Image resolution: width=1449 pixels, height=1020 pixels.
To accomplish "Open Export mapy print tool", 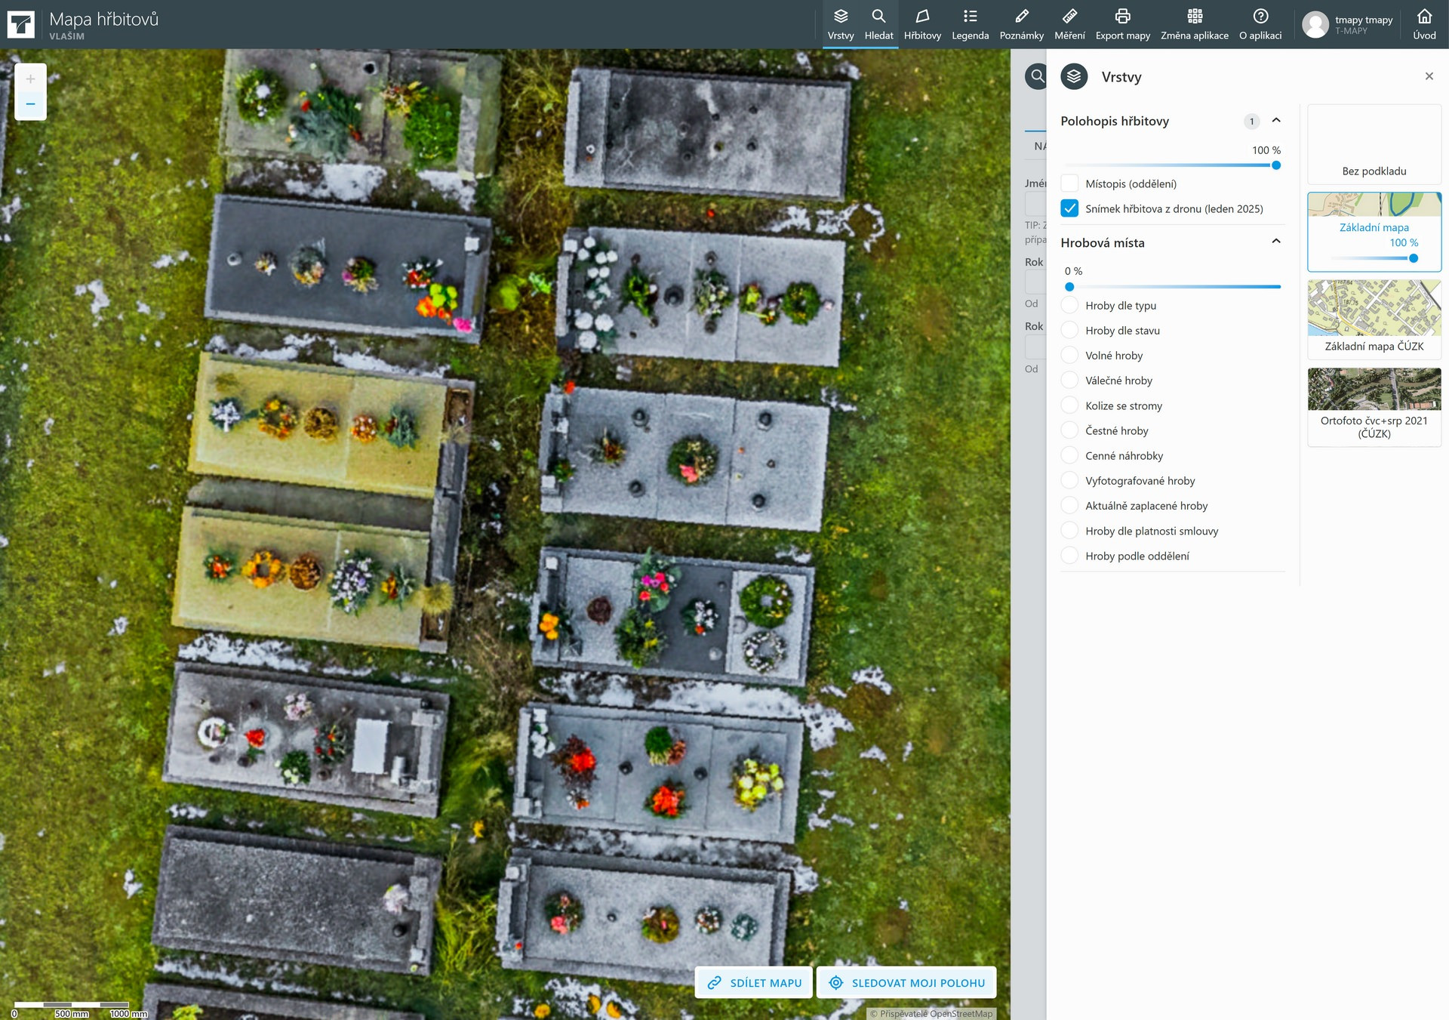I will pos(1122,24).
